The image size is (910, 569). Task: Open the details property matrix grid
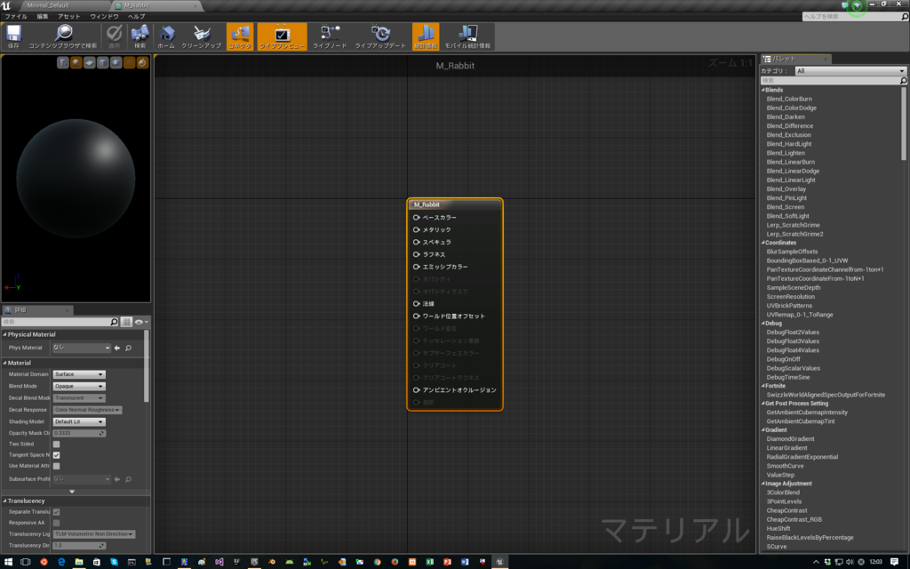point(126,322)
